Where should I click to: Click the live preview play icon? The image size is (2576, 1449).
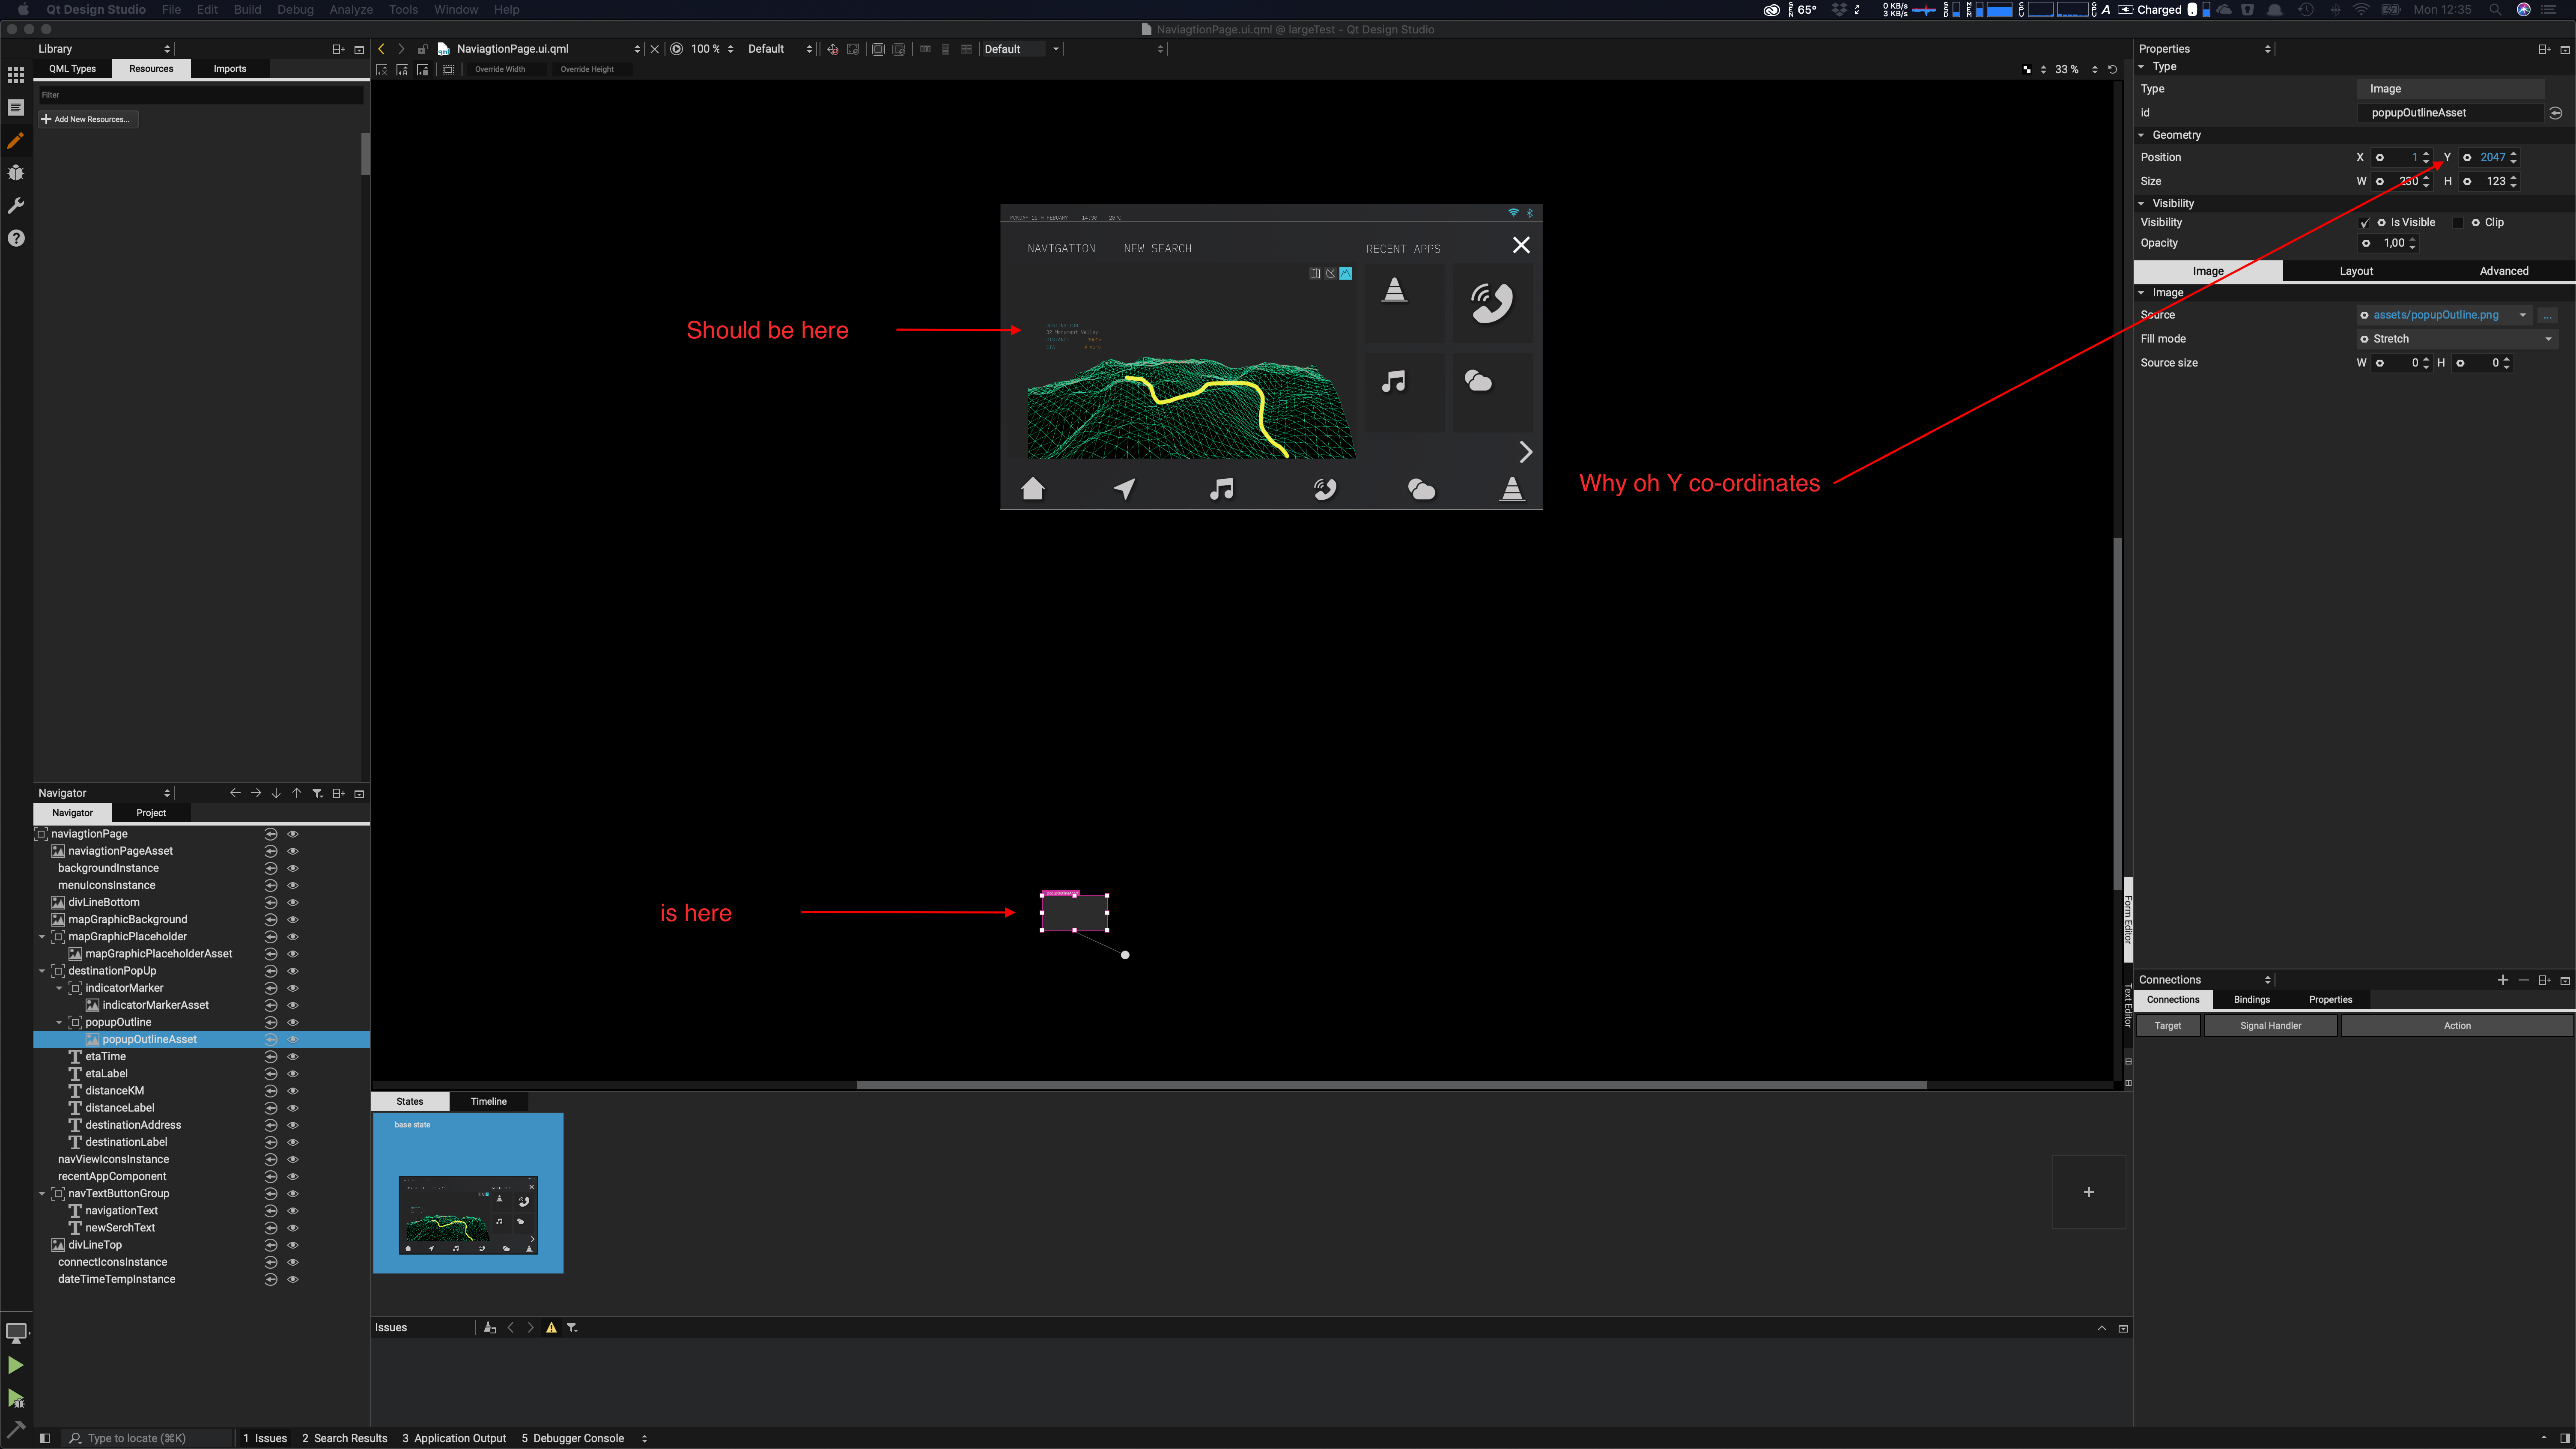point(677,49)
